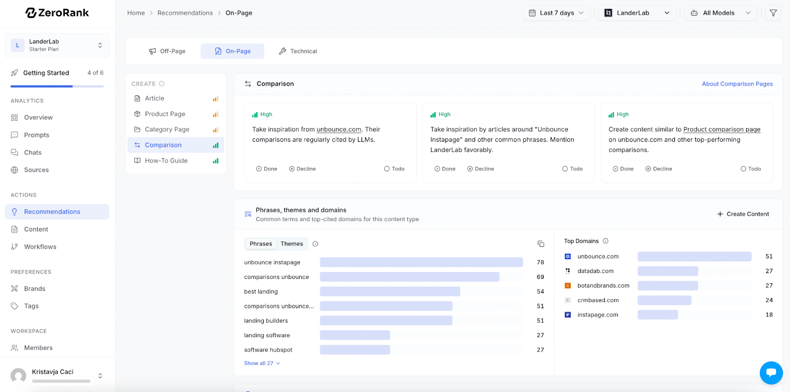This screenshot has width=790, height=392.
Task: Open the Last 7 days date dropdown
Action: pyautogui.click(x=556, y=13)
